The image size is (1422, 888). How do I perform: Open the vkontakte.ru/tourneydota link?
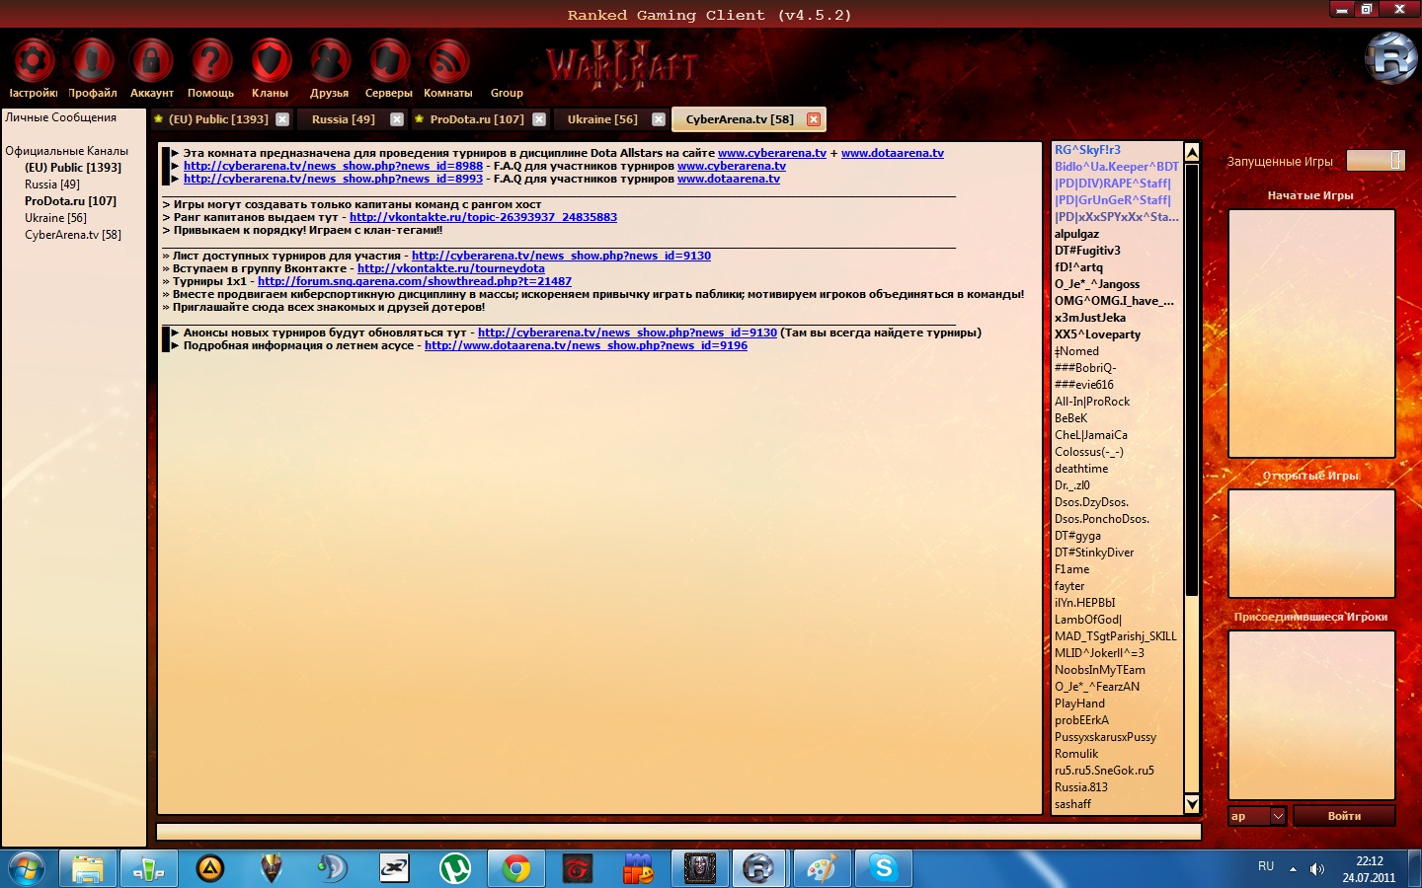[450, 268]
